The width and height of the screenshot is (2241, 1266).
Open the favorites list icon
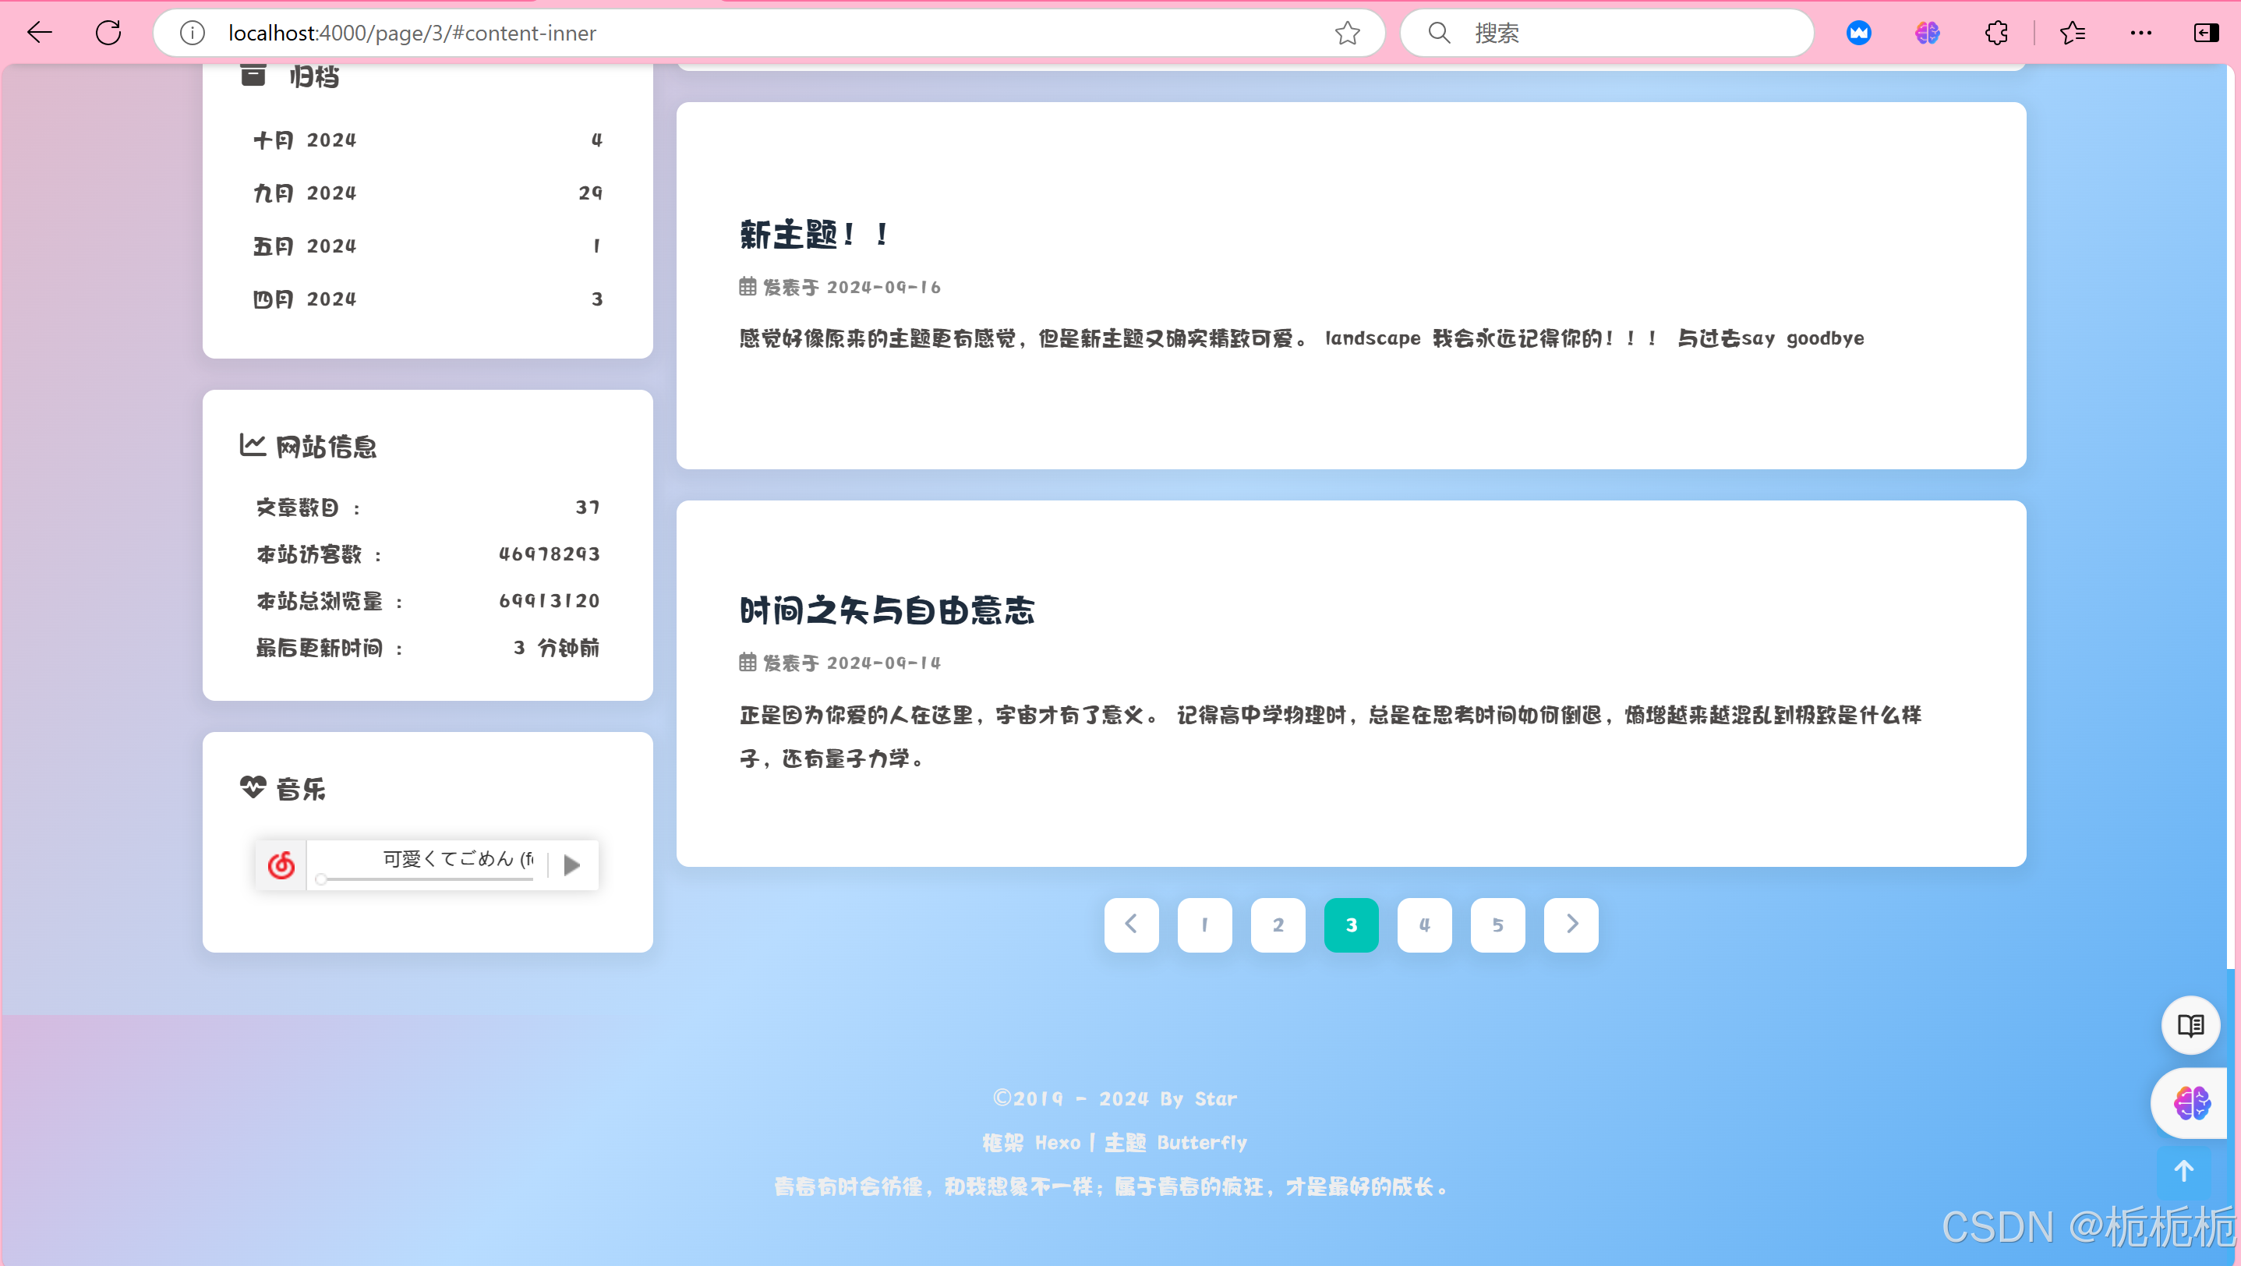[2072, 33]
